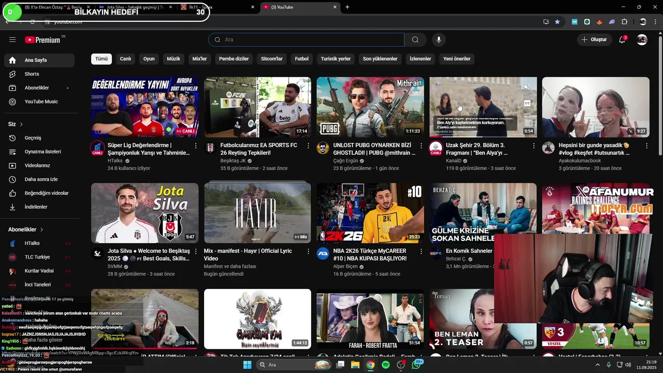Open HTalks channel link under video
This screenshot has height=373, width=663.
(115, 161)
